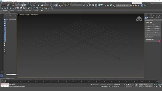Screen dimensions: 162x91
Task: Open the Edit menu
Action: click(6, 3)
